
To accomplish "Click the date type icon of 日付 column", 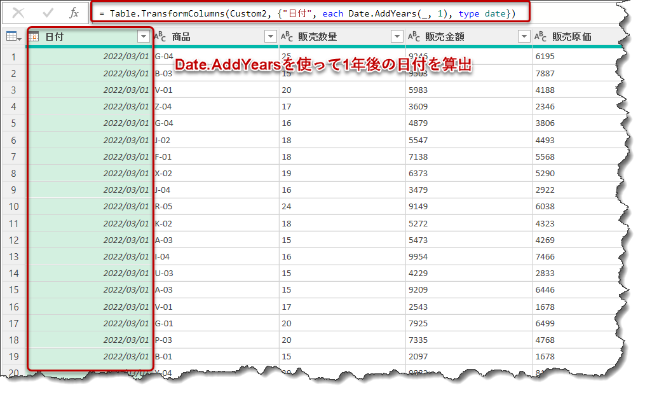I will click(34, 37).
